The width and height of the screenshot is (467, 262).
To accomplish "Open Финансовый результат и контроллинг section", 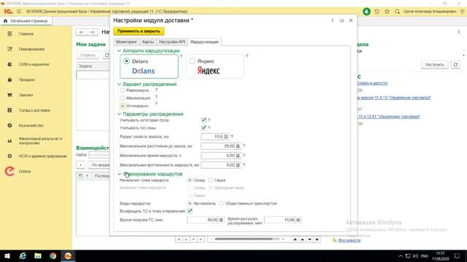I will tap(40, 140).
